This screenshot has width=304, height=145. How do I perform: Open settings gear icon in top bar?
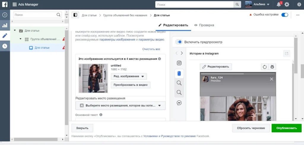tap(287, 4)
